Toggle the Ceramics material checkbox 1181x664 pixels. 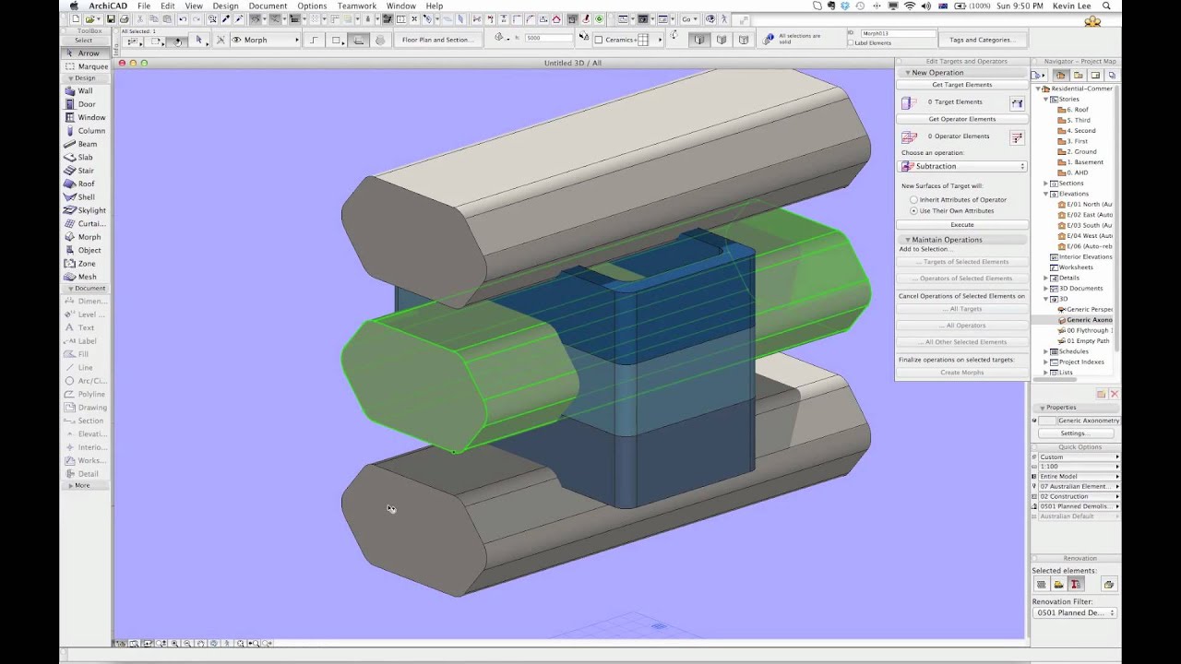click(599, 40)
